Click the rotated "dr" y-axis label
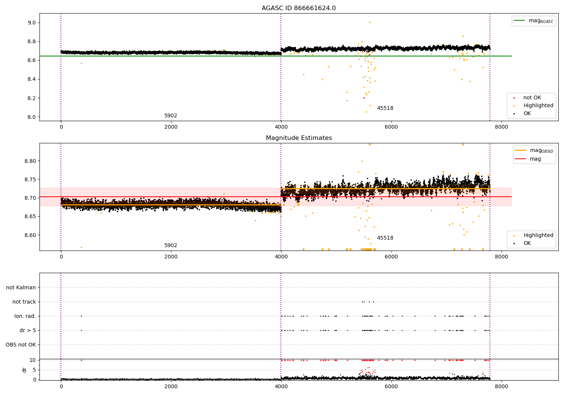 [24, 370]
